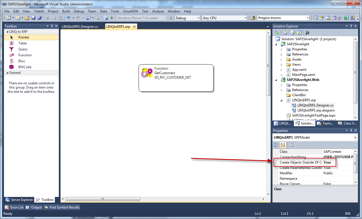Open the Toolbox hammer-wrench toolbar icon
Image resolution: width=362 pixels, height=219 pixels.
(340, 18)
